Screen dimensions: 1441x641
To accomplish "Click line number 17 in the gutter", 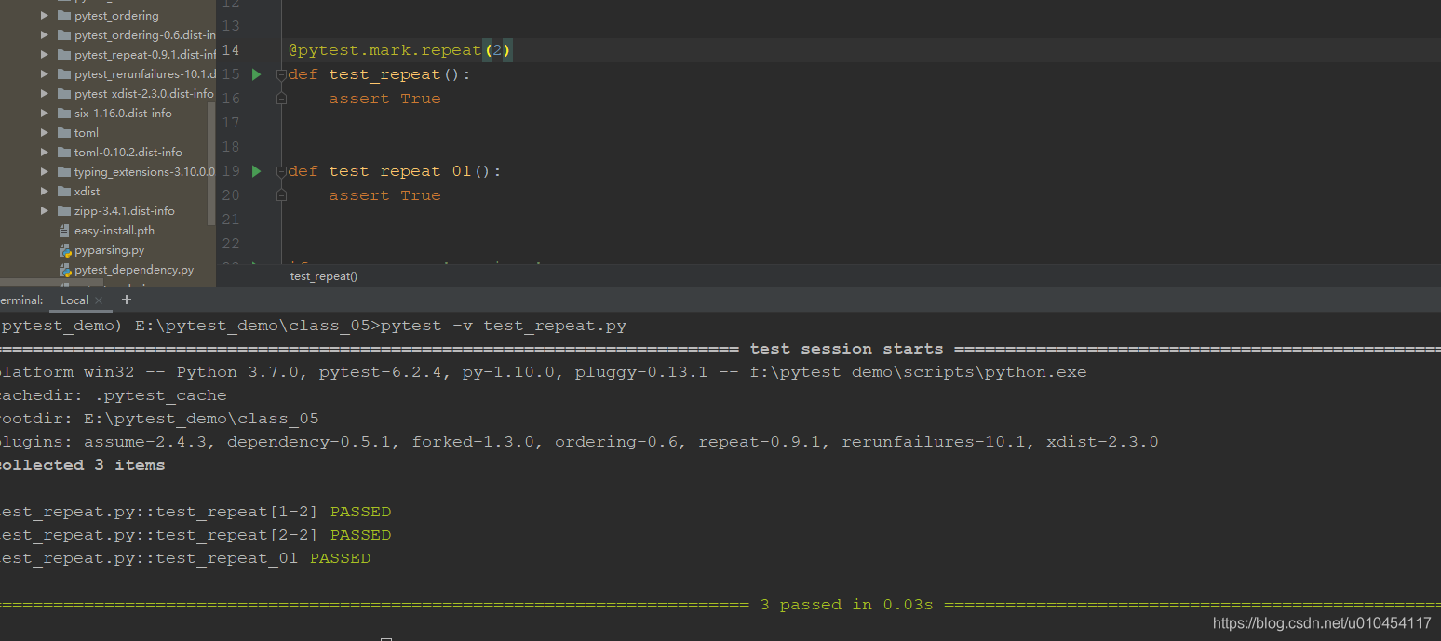I will [x=231, y=123].
